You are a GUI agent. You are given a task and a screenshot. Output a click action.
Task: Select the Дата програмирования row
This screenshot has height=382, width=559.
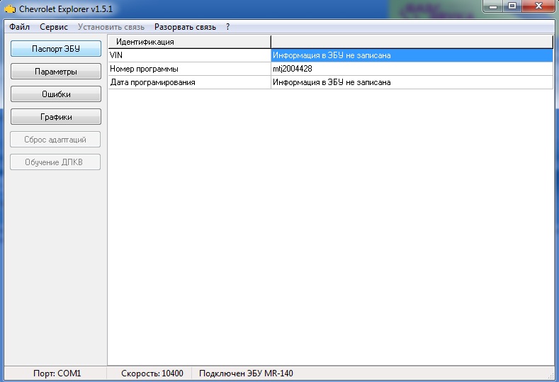pyautogui.click(x=188, y=82)
